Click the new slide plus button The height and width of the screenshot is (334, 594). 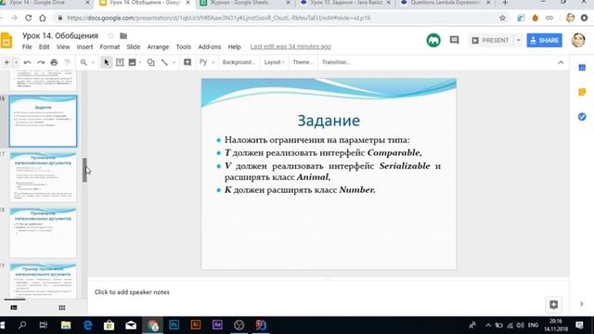(x=6, y=62)
